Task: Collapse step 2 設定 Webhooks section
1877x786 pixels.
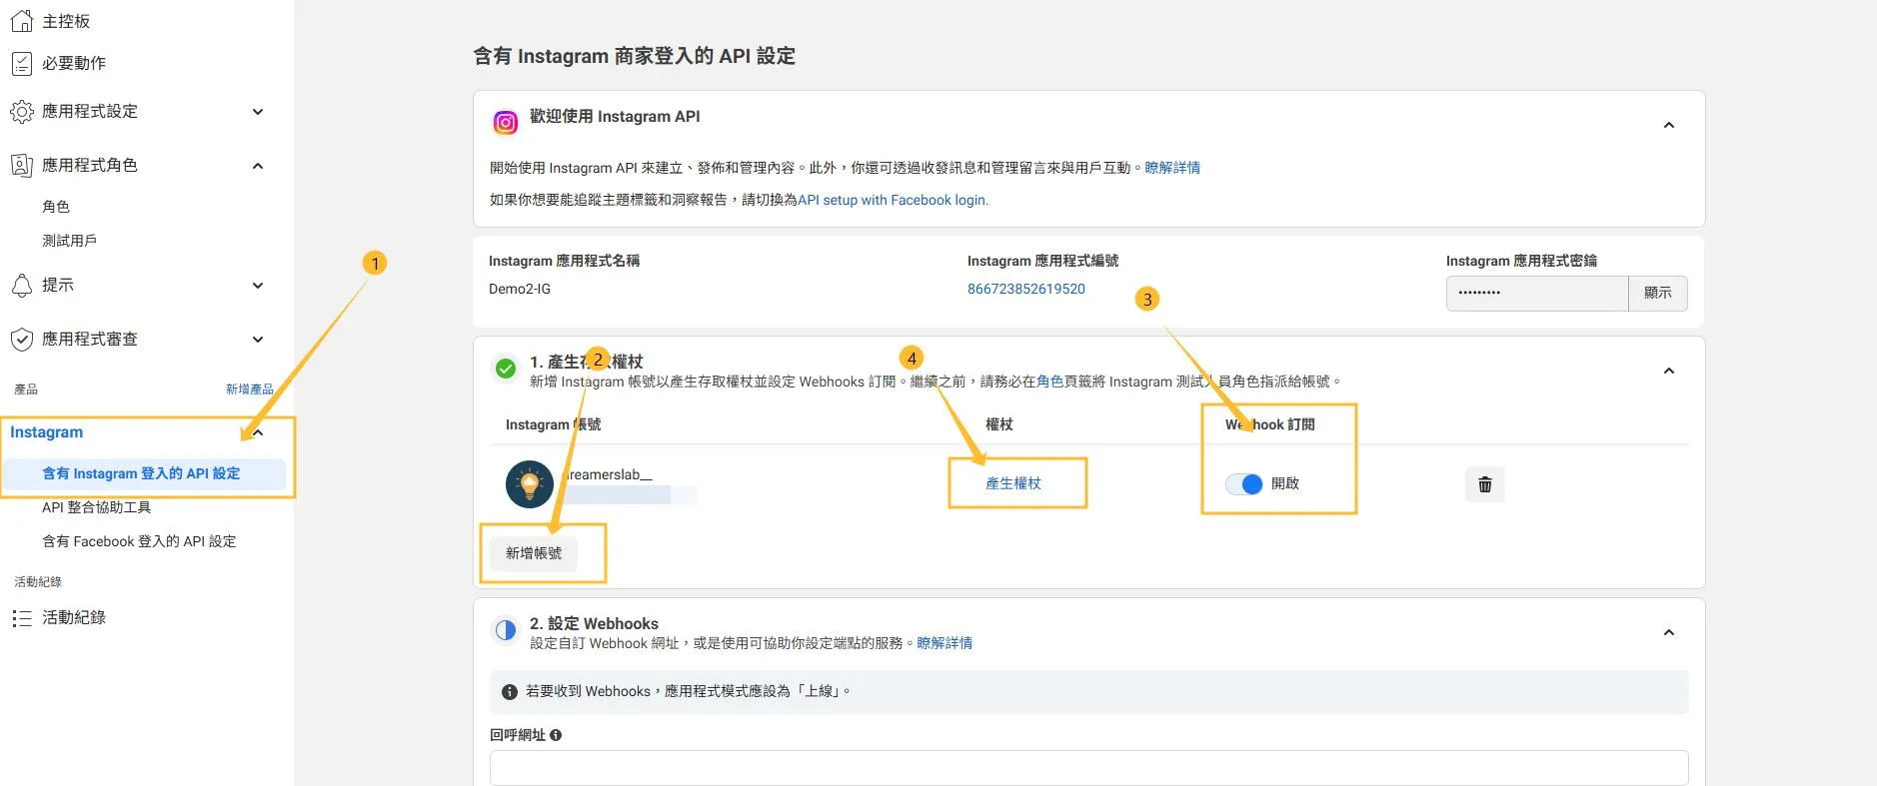Action: 1668,632
